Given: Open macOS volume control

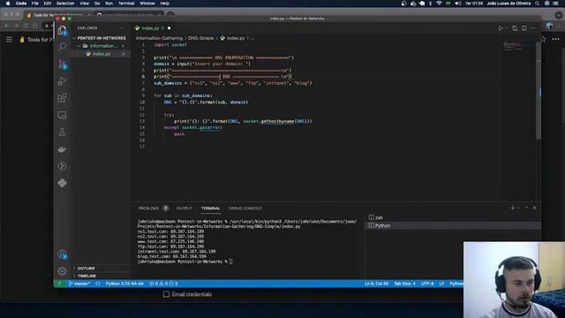Looking at the screenshot, I should click(457, 4).
